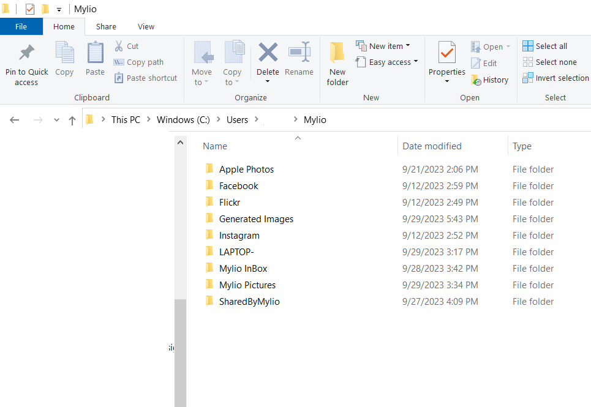Viewport: 591px width, 407px height.
Task: Click new folder icon in title bar quick access
Action: pos(45,9)
